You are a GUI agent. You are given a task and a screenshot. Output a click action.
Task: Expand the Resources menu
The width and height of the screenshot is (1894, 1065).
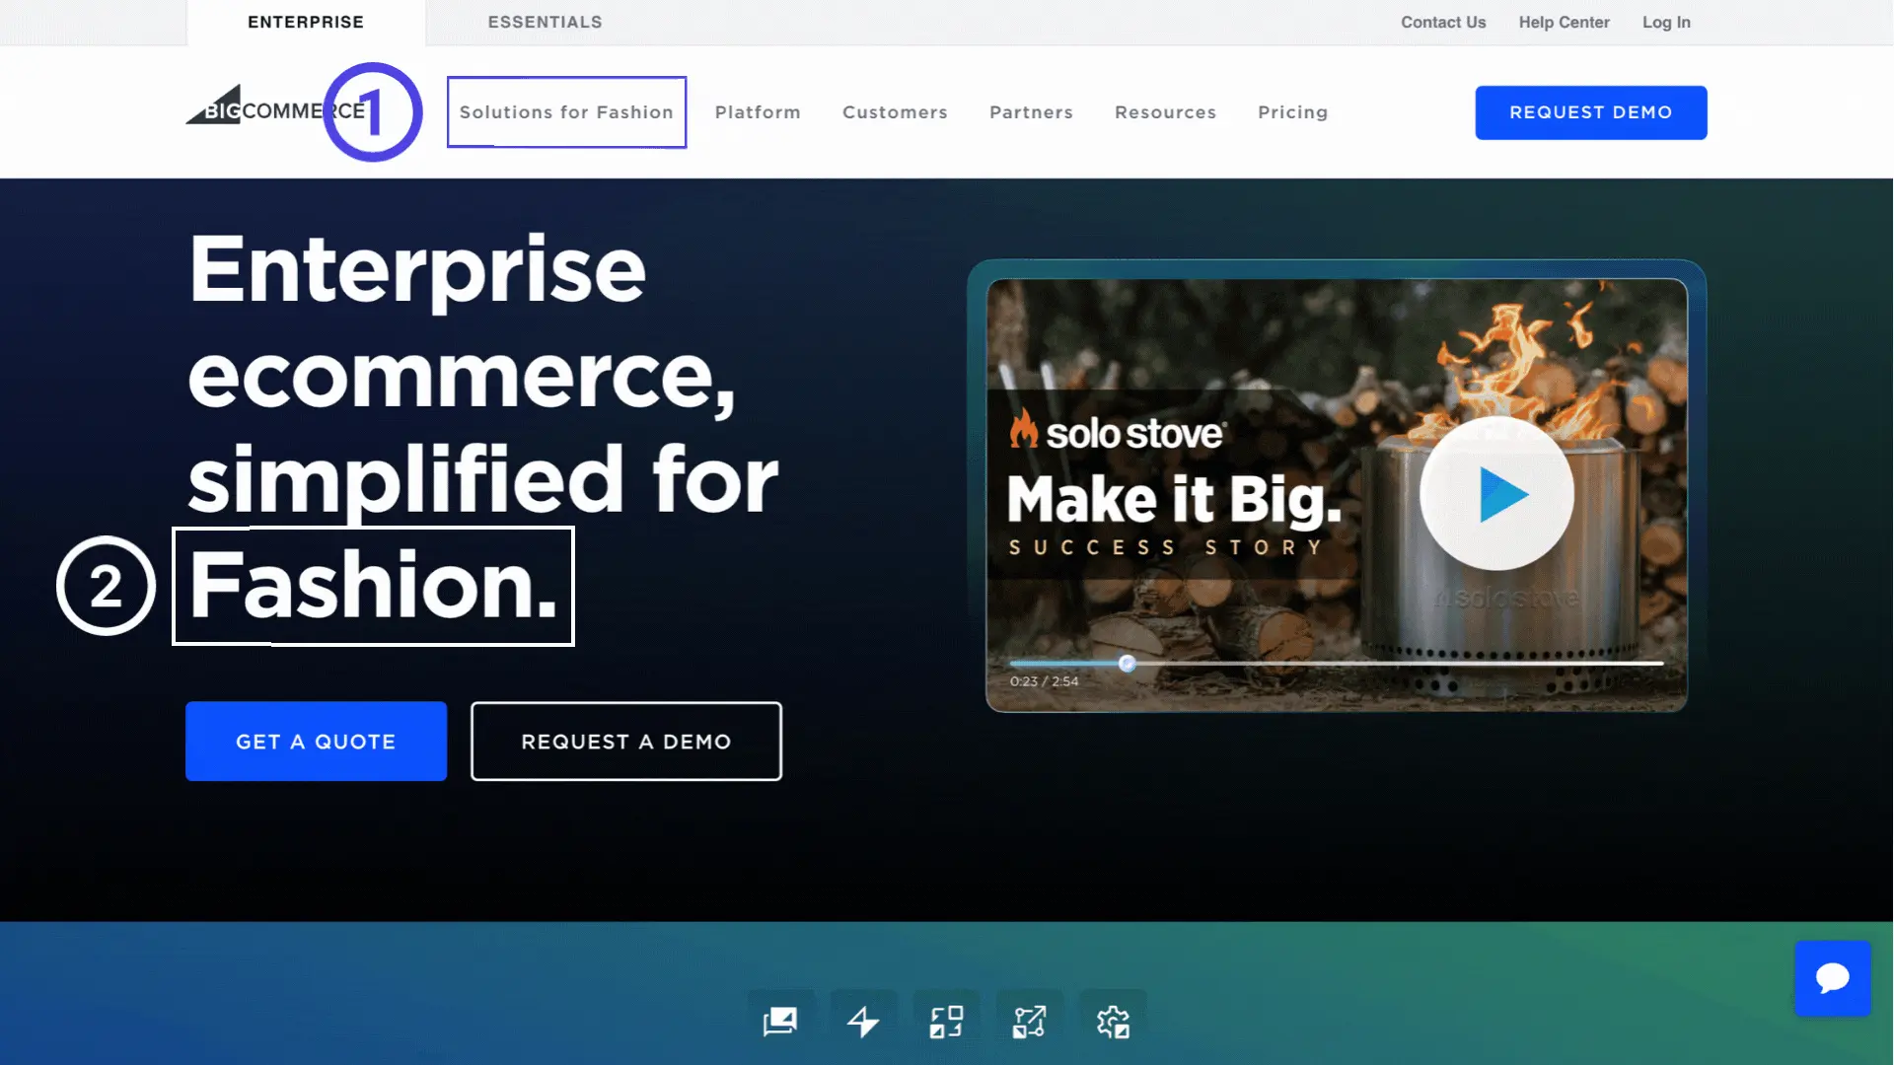click(1165, 112)
